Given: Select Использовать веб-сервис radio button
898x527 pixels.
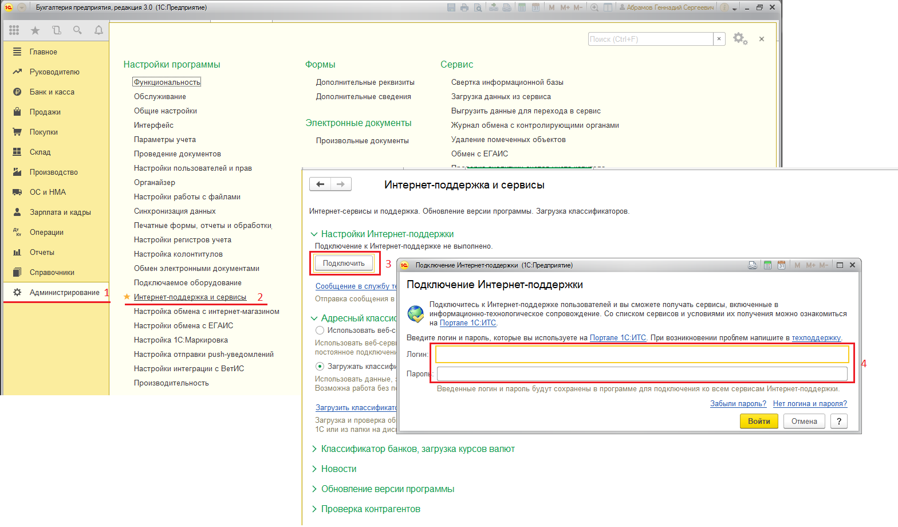Looking at the screenshot, I should (320, 330).
